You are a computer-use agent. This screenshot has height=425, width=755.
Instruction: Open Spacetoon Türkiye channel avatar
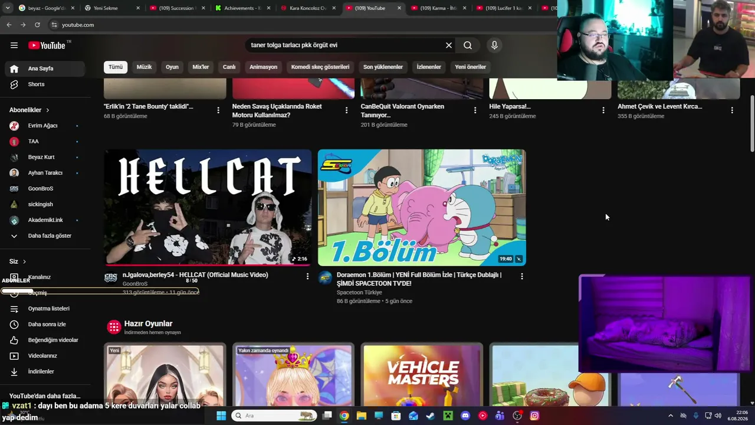point(326,279)
